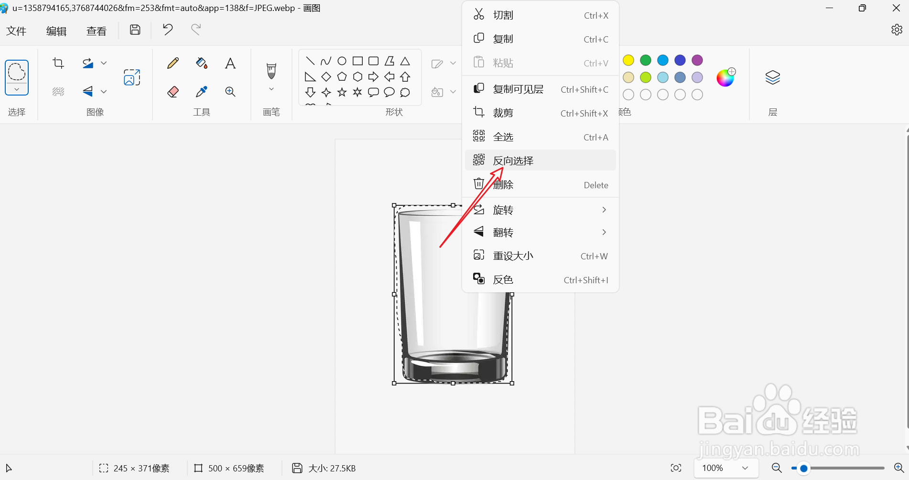
Task: Open the selection tool options chevron
Action: [17, 89]
